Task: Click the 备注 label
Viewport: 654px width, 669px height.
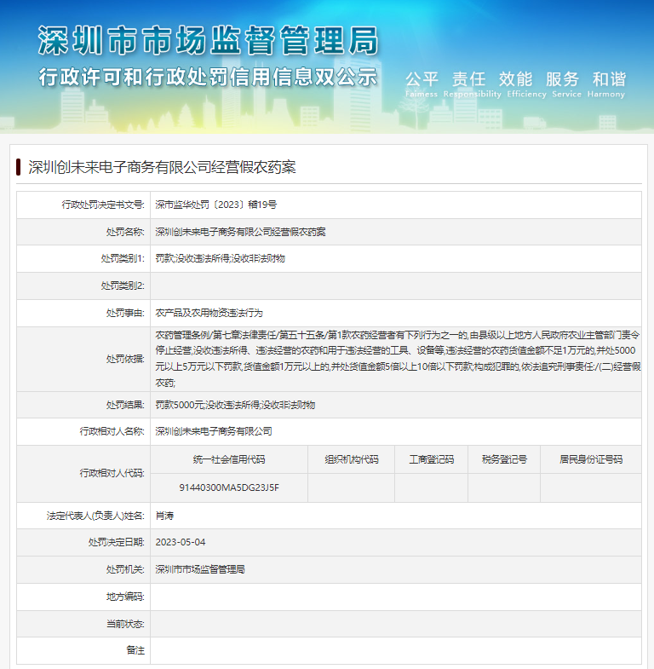Action: point(135,650)
